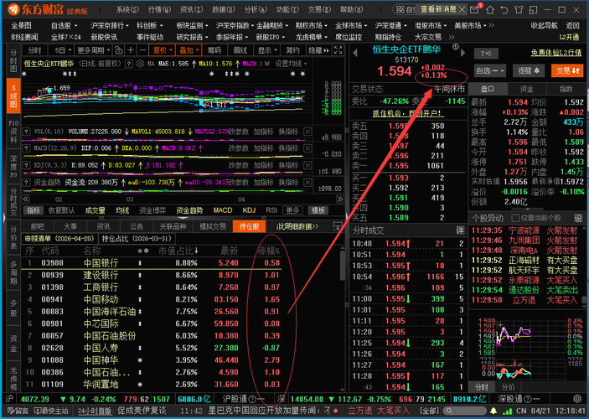Click holdings list vertical scrollbar
589x419 pixels.
click(342, 265)
